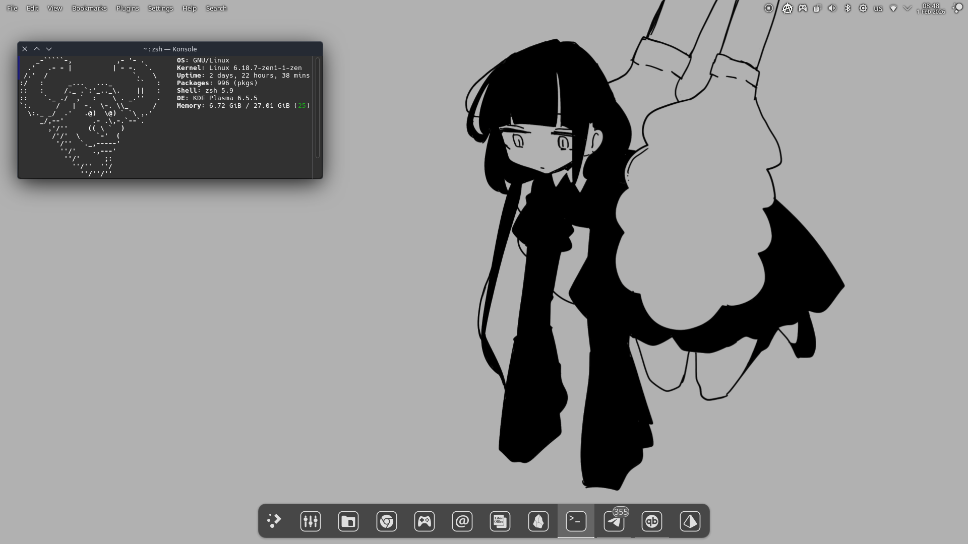Switch keyboard layout via 'us' indicator
The image size is (968, 544).
(x=878, y=8)
